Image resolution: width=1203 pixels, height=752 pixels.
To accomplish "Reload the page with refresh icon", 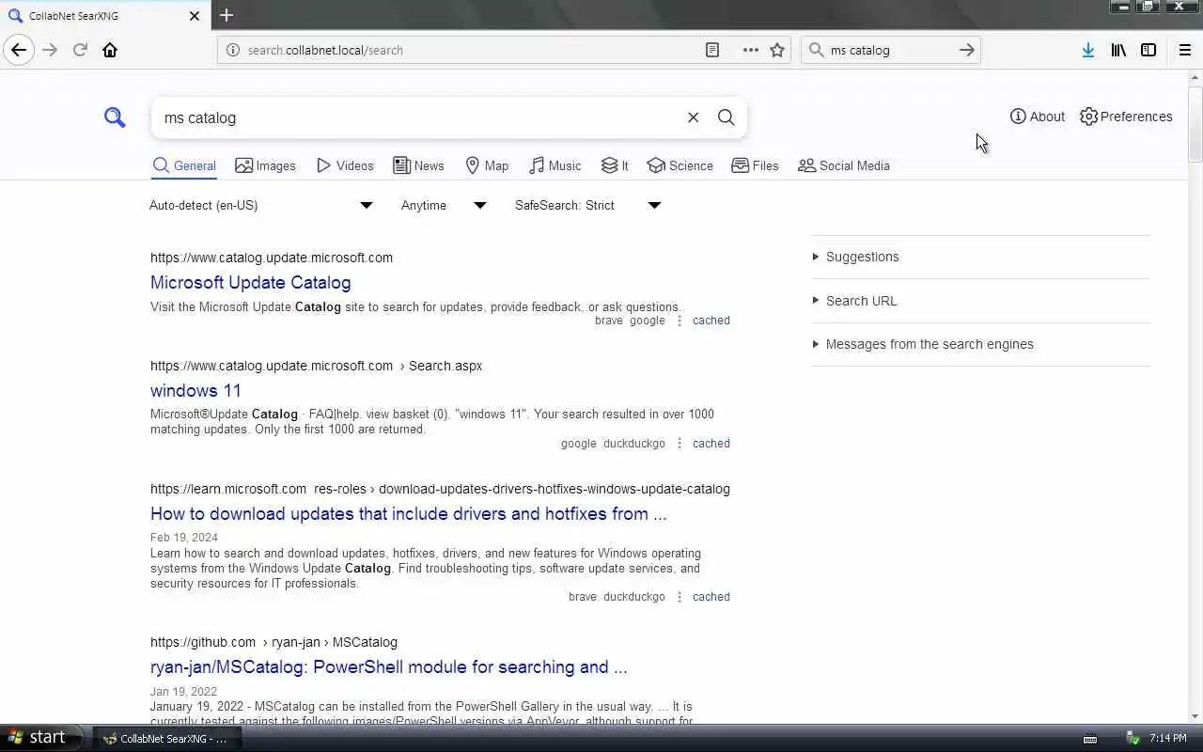I will (x=80, y=50).
